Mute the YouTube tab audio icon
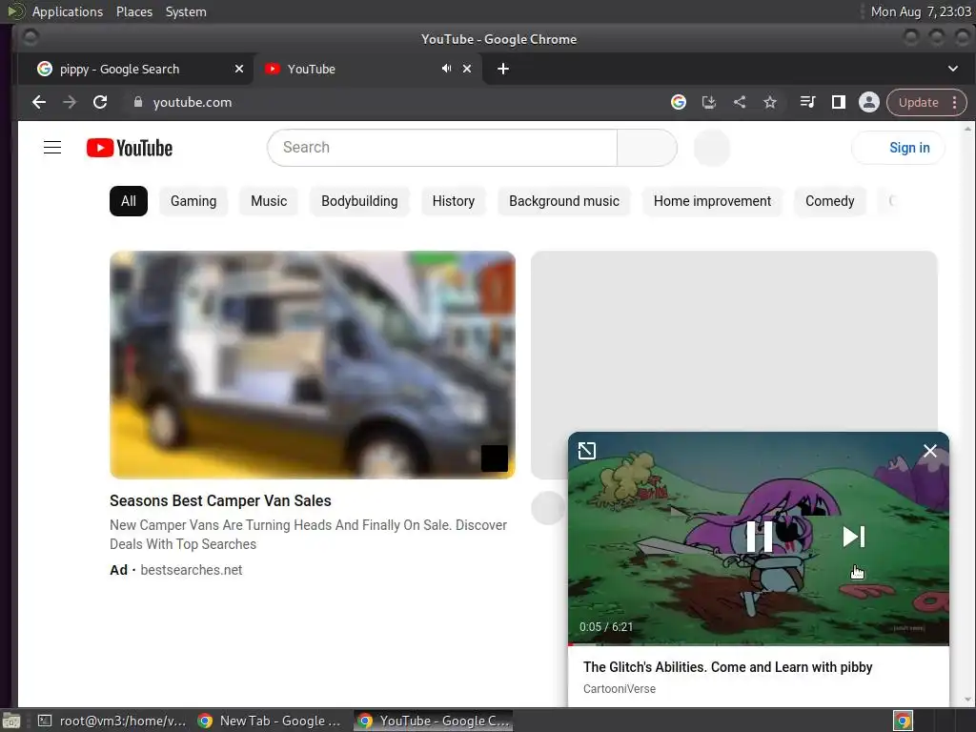 [x=446, y=69]
